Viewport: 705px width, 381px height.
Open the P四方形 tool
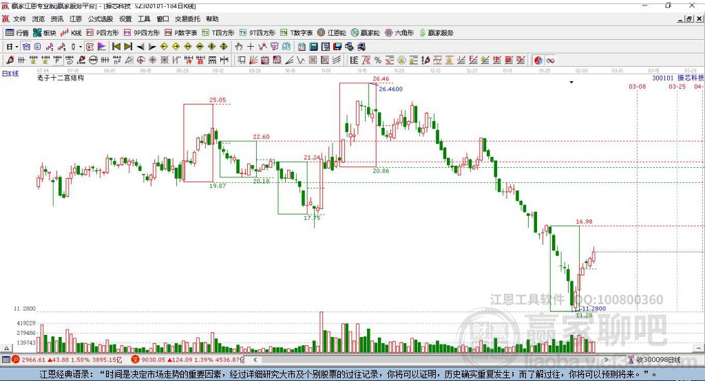point(103,33)
